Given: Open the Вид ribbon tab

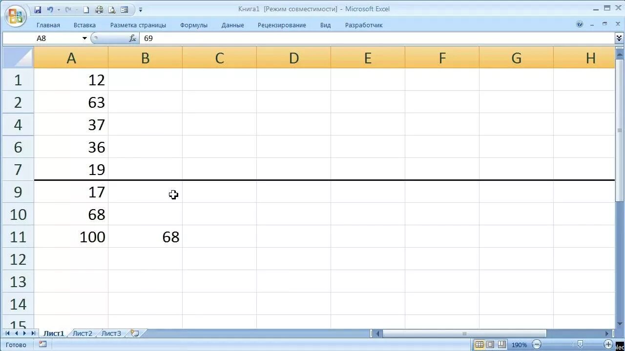Looking at the screenshot, I should click(325, 25).
